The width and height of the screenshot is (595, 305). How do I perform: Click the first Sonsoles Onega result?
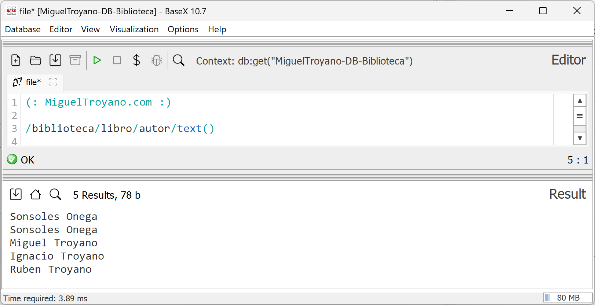(x=54, y=217)
